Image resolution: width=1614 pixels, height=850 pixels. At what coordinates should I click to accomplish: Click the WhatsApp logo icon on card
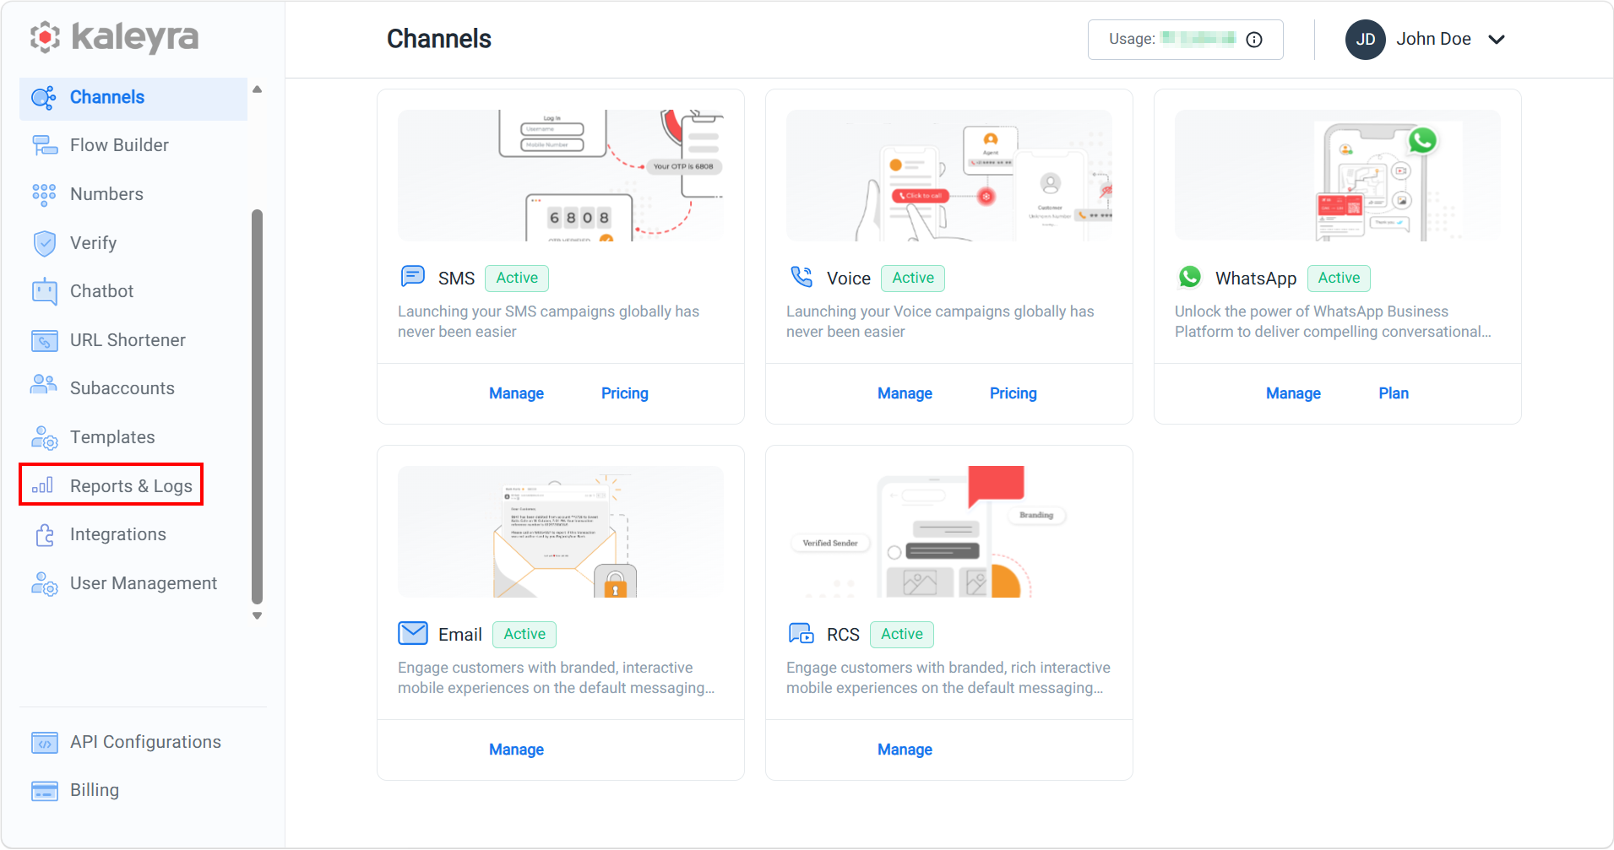tap(1190, 277)
